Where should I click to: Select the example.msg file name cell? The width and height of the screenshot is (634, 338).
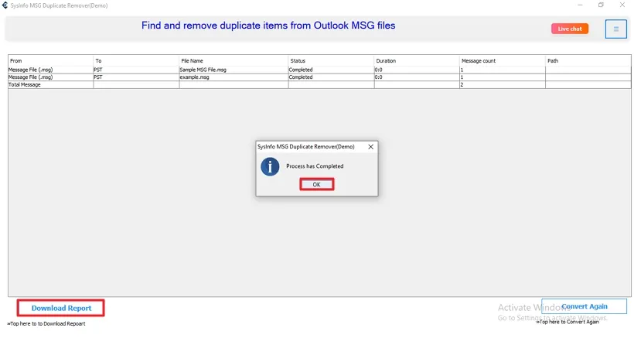(233, 77)
